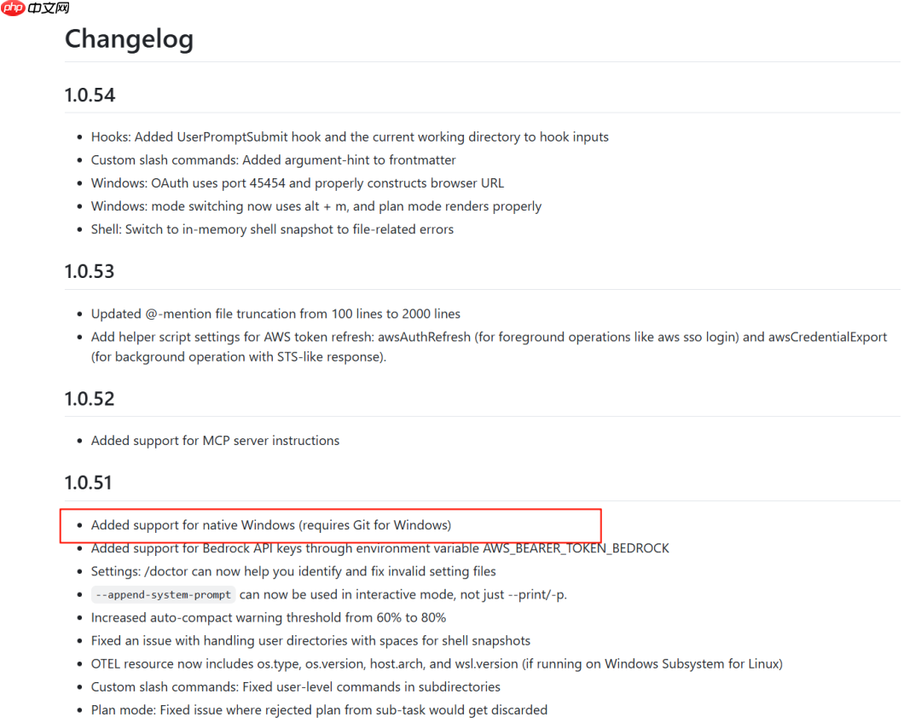Click the Plan mode rejected plan line
Image resolution: width=921 pixels, height=723 pixels.
(319, 710)
